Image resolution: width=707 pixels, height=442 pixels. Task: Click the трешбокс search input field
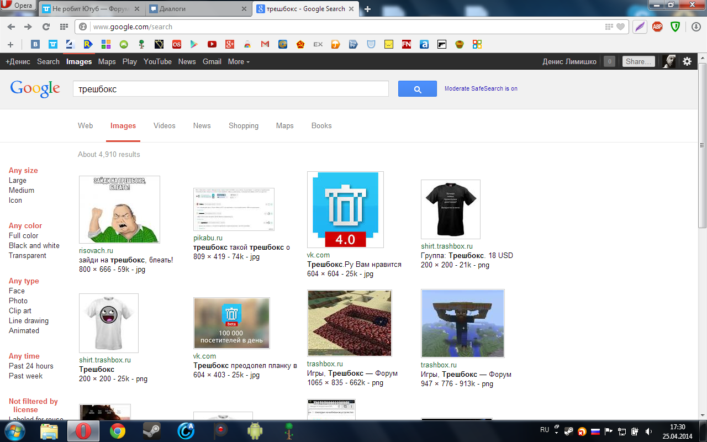(x=231, y=89)
